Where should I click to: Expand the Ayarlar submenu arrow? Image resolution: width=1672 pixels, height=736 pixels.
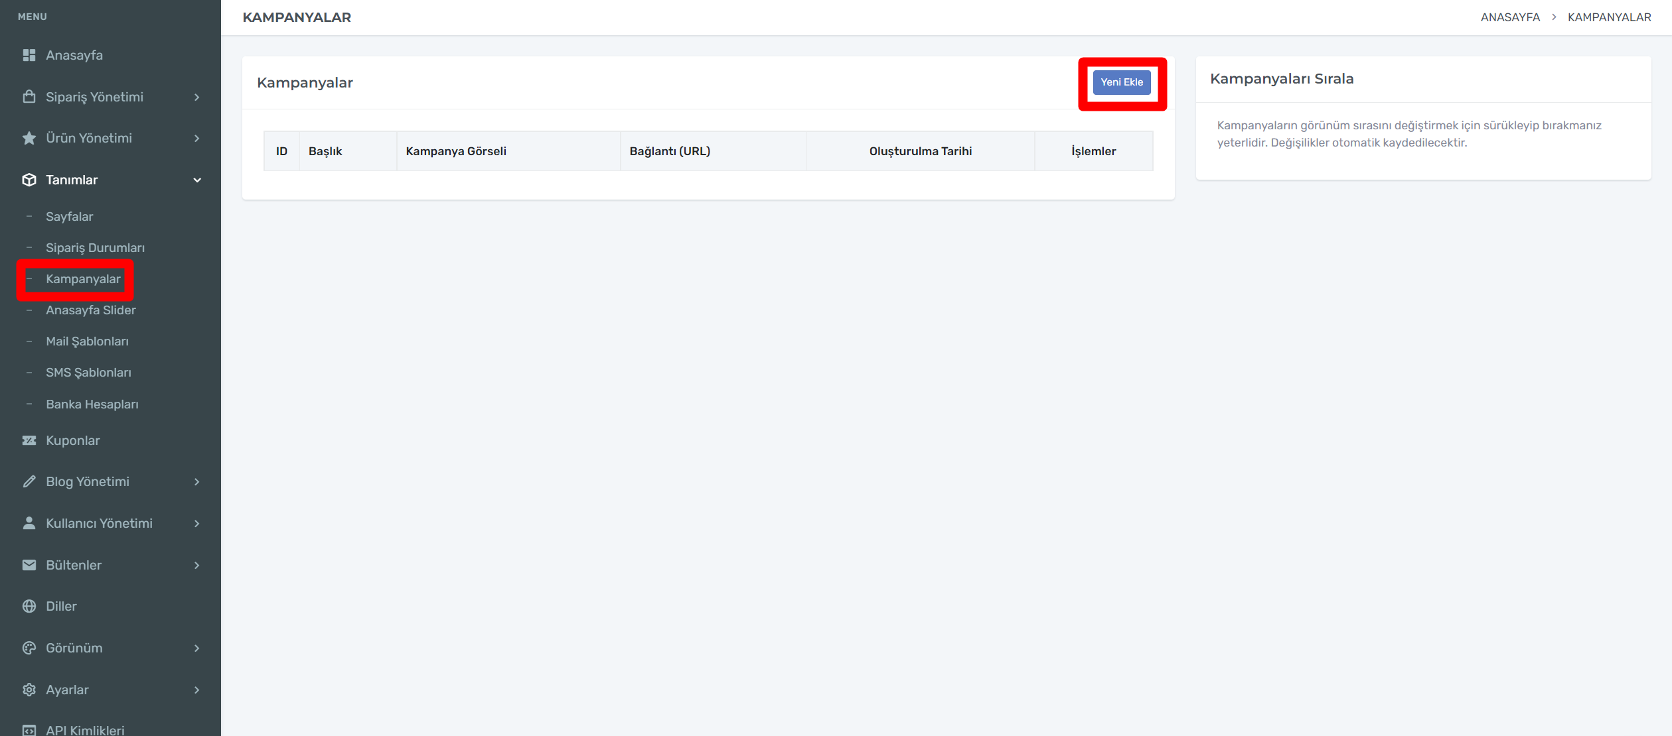197,690
